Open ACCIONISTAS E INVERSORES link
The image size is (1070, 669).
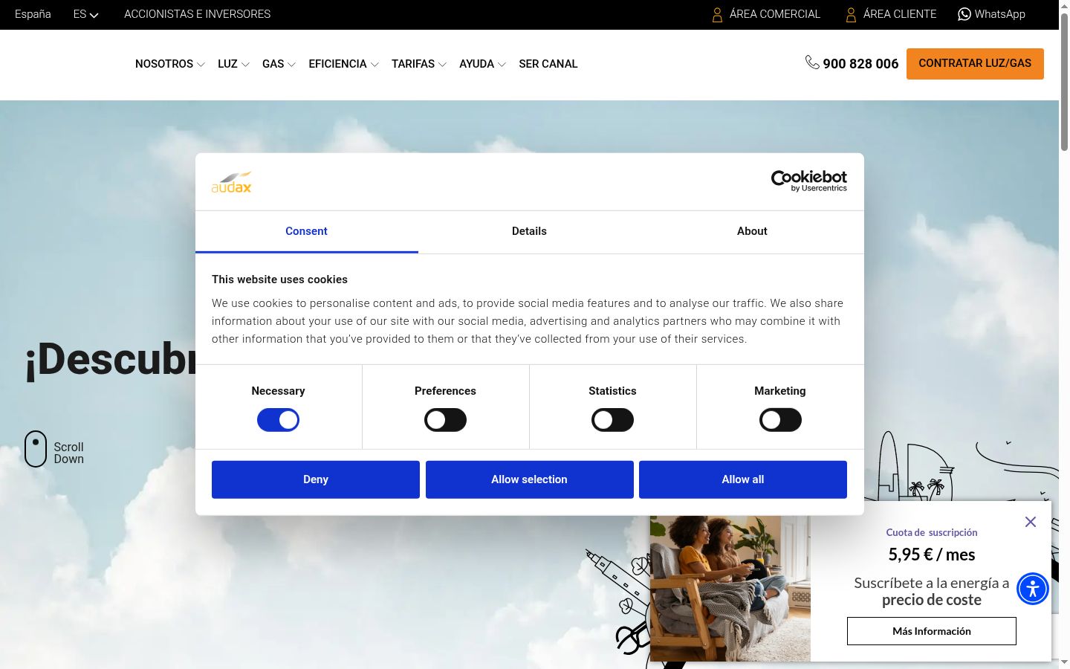click(x=197, y=14)
